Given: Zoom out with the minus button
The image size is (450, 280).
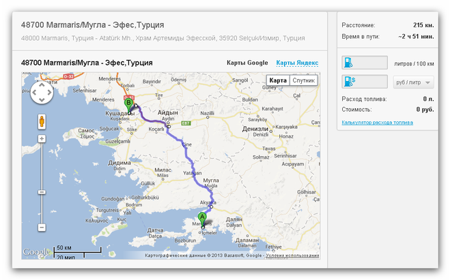Looking at the screenshot, I should click(x=42, y=226).
